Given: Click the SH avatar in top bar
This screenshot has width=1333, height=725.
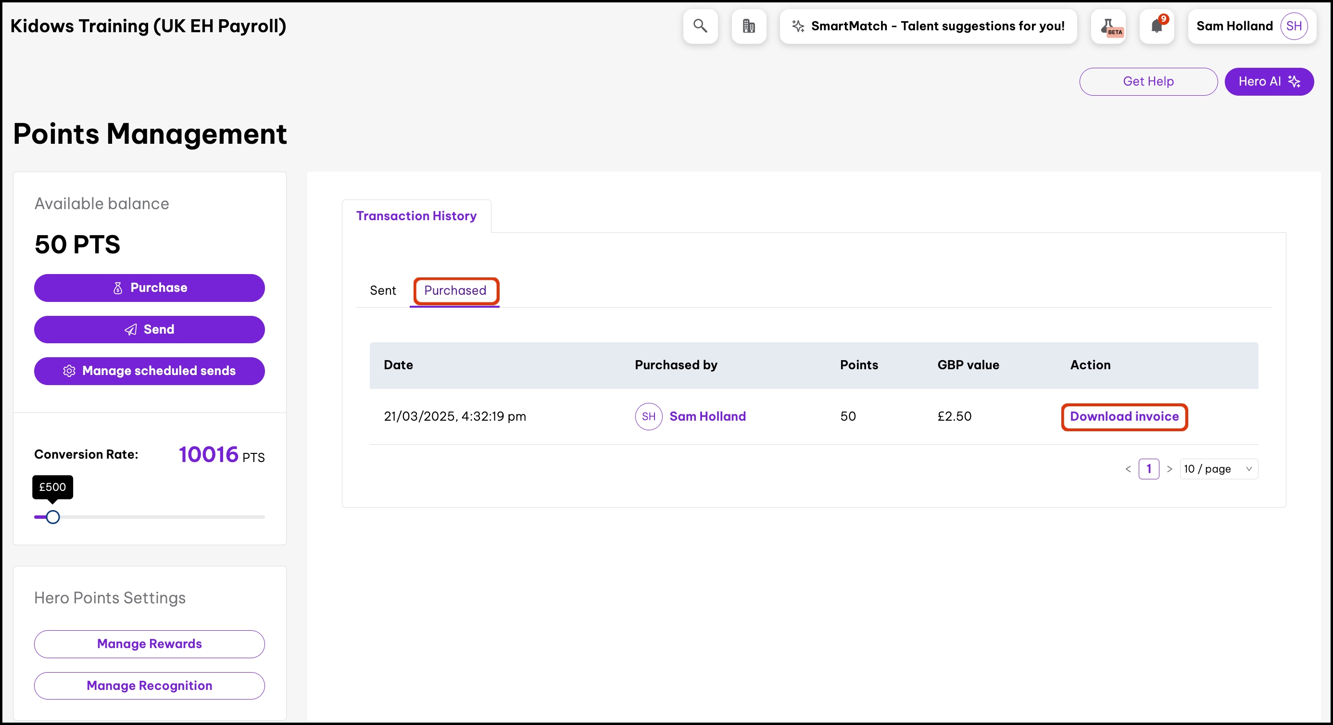Looking at the screenshot, I should pos(1293,26).
